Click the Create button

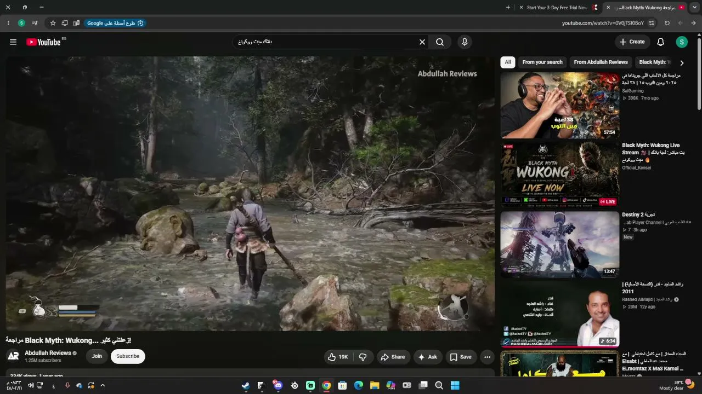click(x=632, y=42)
